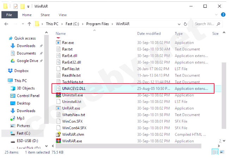This screenshot has height=160, width=229.
Task: Open Pictures in navigation pane
Action: click(23, 126)
